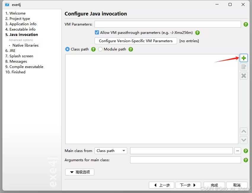Screen dimensions: 252x193
Task: Go to step 2. Project type
Action: tap(18, 19)
